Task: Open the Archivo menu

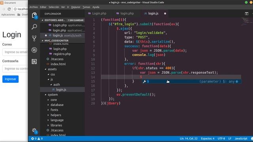Action: tap(34, 7)
